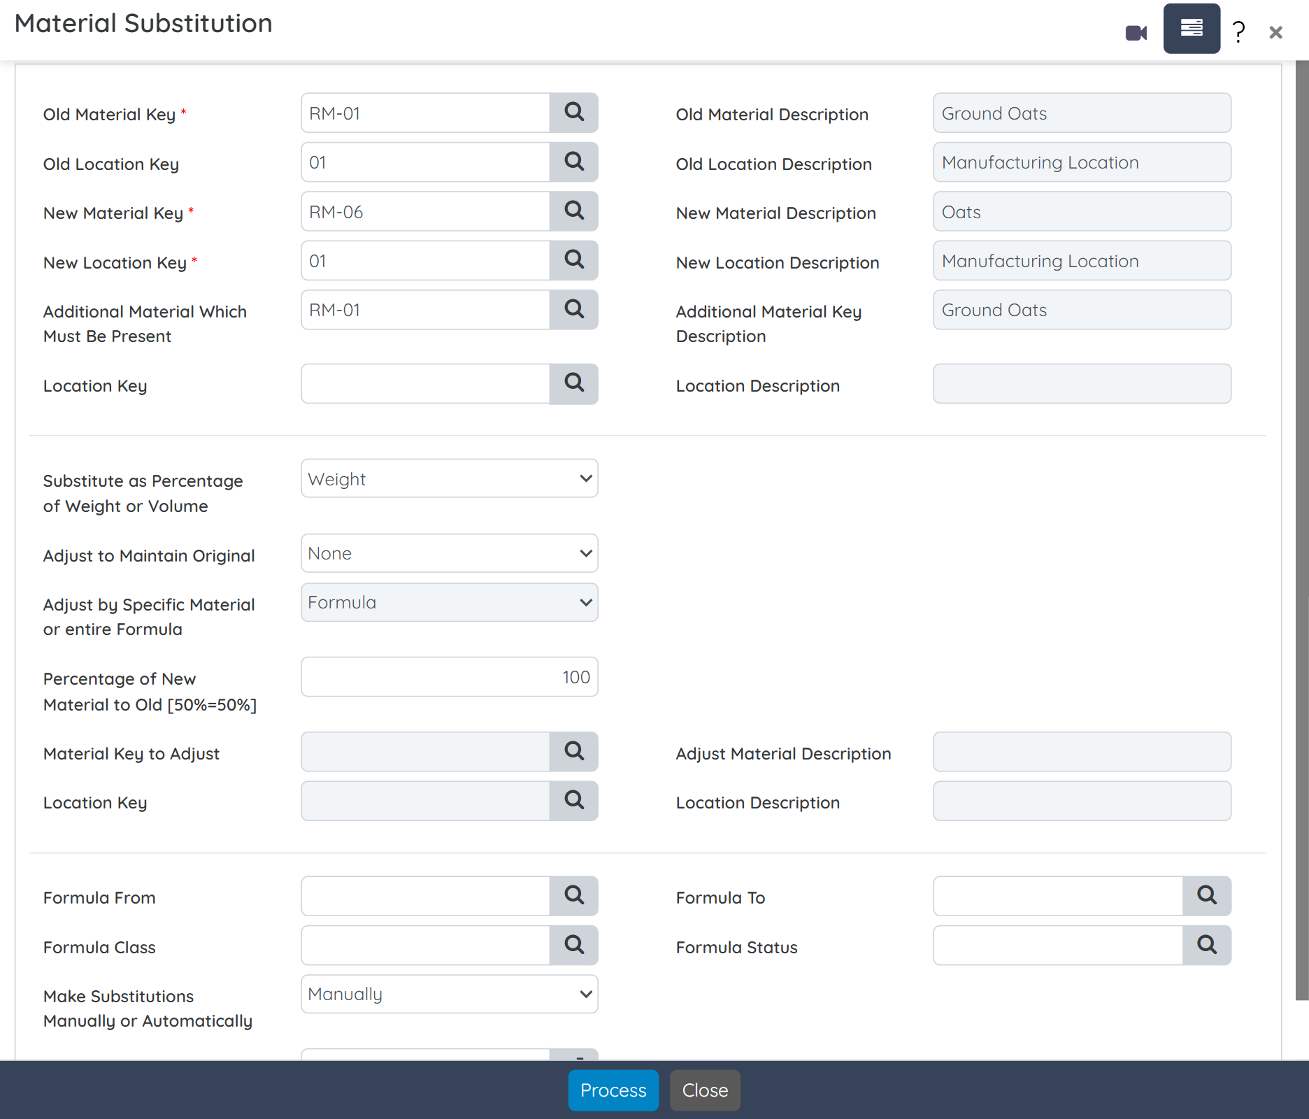Search Formula Status values
Screen dimensions: 1309x1119
click(1206, 946)
